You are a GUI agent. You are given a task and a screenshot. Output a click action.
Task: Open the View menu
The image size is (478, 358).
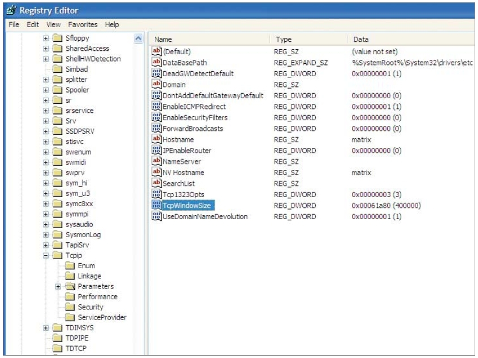point(53,24)
